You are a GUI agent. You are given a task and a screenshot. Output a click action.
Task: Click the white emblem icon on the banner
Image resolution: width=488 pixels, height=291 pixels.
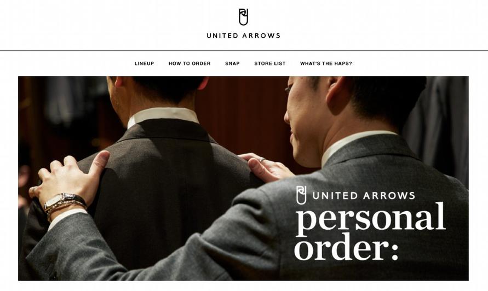301,195
